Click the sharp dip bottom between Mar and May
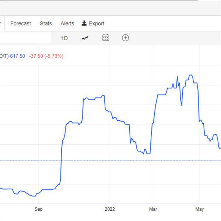This screenshot has height=221, width=221. tap(182, 105)
